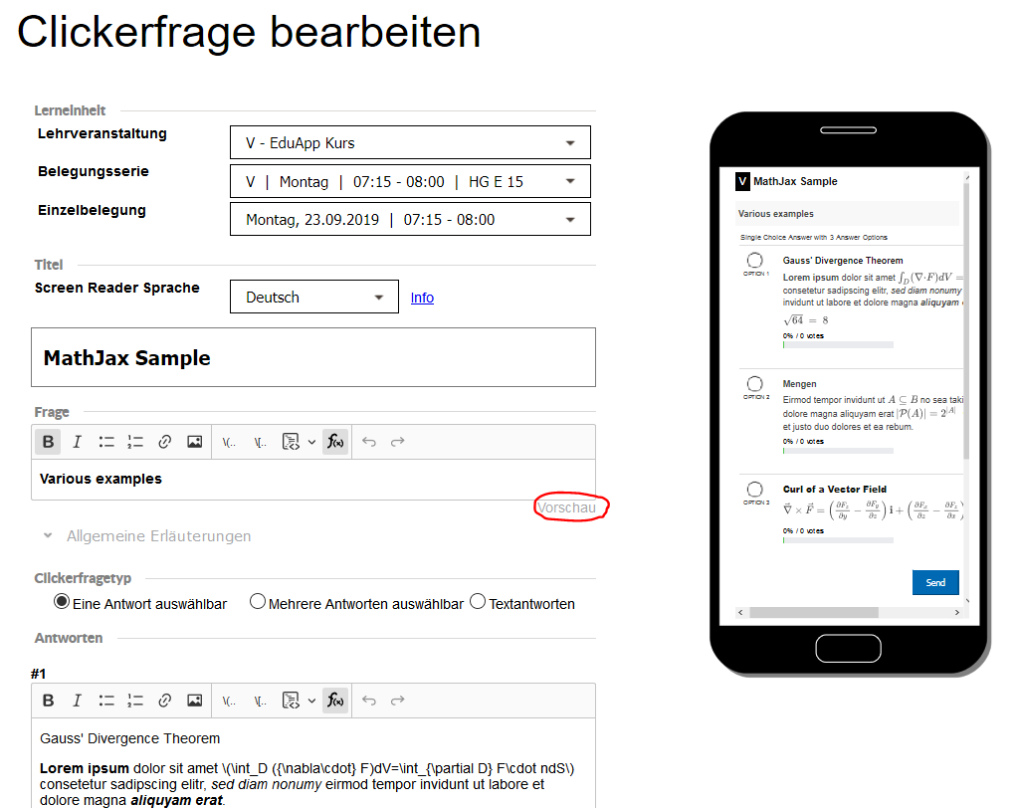The height and width of the screenshot is (808, 1019).
Task: Open the Screen Reader Sprache dropdown
Action: pos(313,298)
